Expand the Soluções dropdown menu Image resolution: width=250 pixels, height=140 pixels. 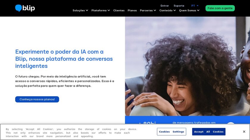point(80,10)
